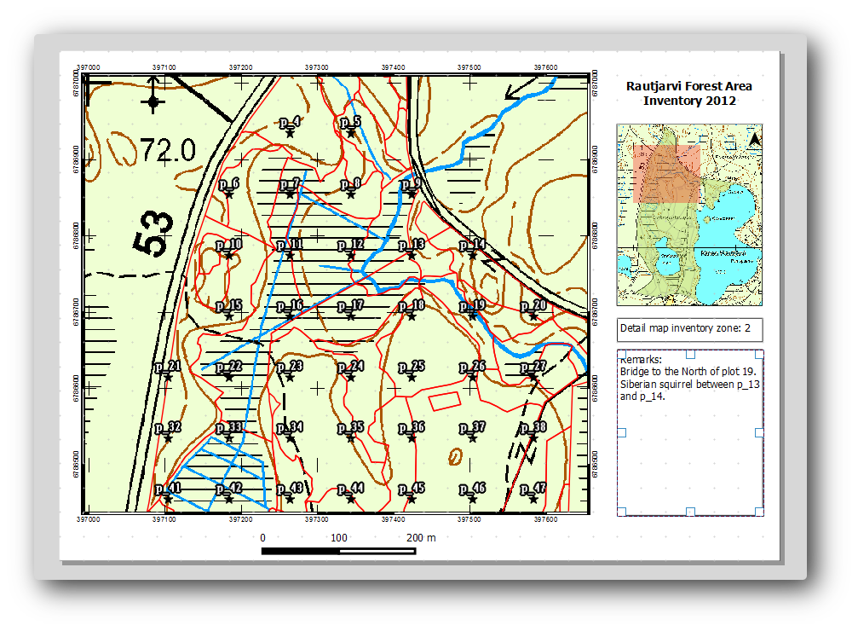Click the p_33 plot star marker
This screenshot has height=631, width=858.
tap(228, 437)
